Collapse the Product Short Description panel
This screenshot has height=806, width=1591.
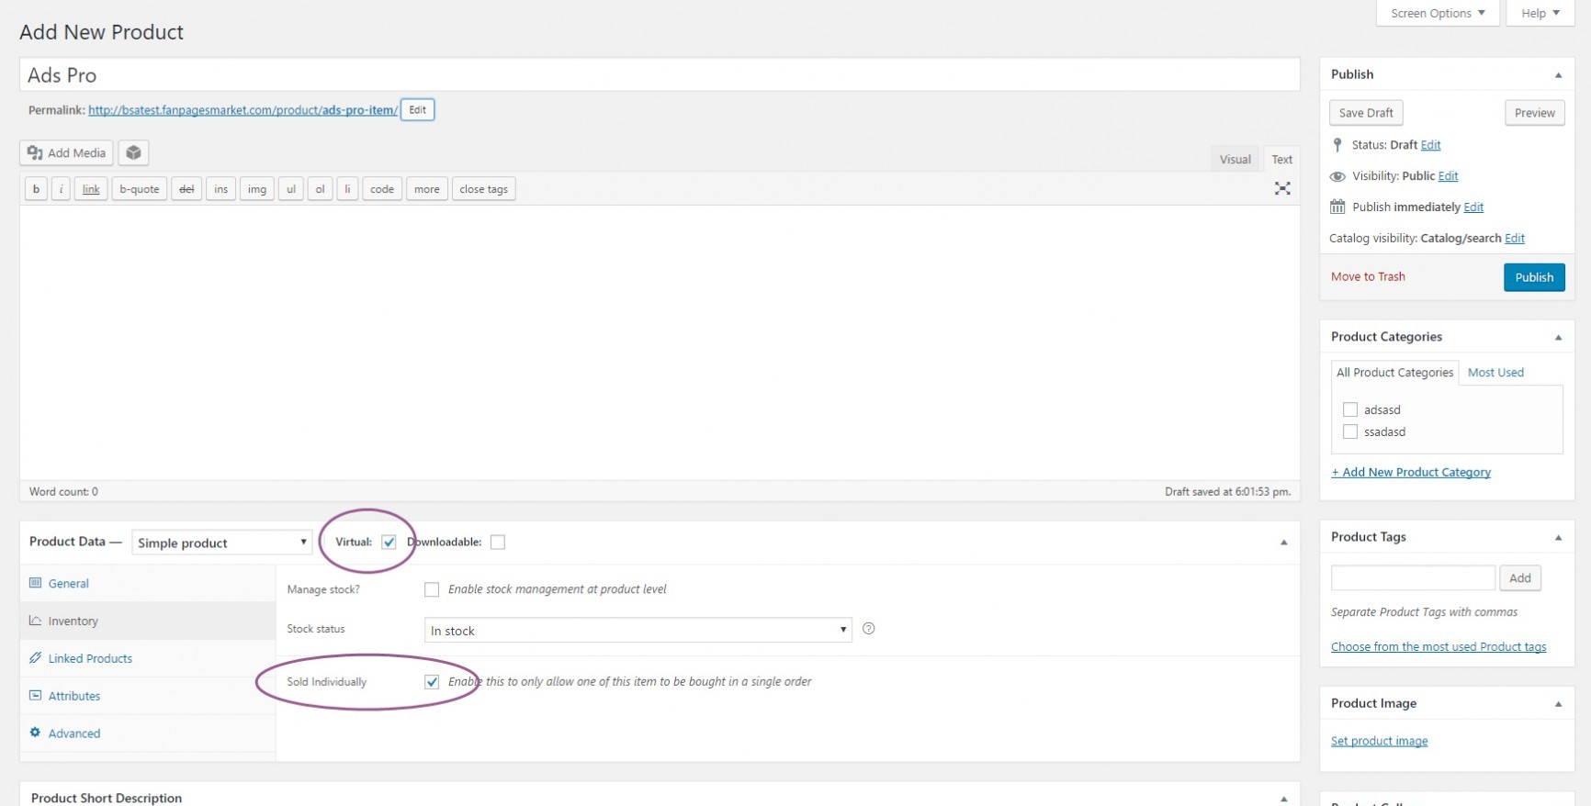tap(1283, 798)
